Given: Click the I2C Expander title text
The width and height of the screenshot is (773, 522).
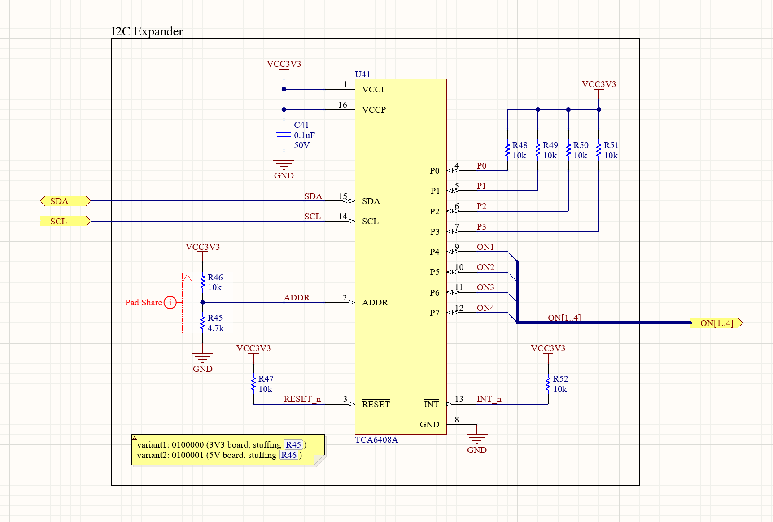Looking at the screenshot, I should click(x=147, y=31).
